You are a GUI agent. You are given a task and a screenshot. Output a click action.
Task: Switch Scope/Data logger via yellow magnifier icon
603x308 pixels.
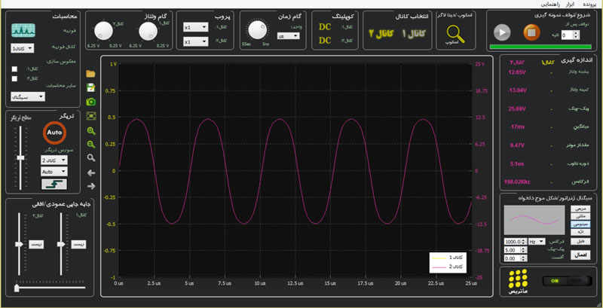[x=456, y=34]
